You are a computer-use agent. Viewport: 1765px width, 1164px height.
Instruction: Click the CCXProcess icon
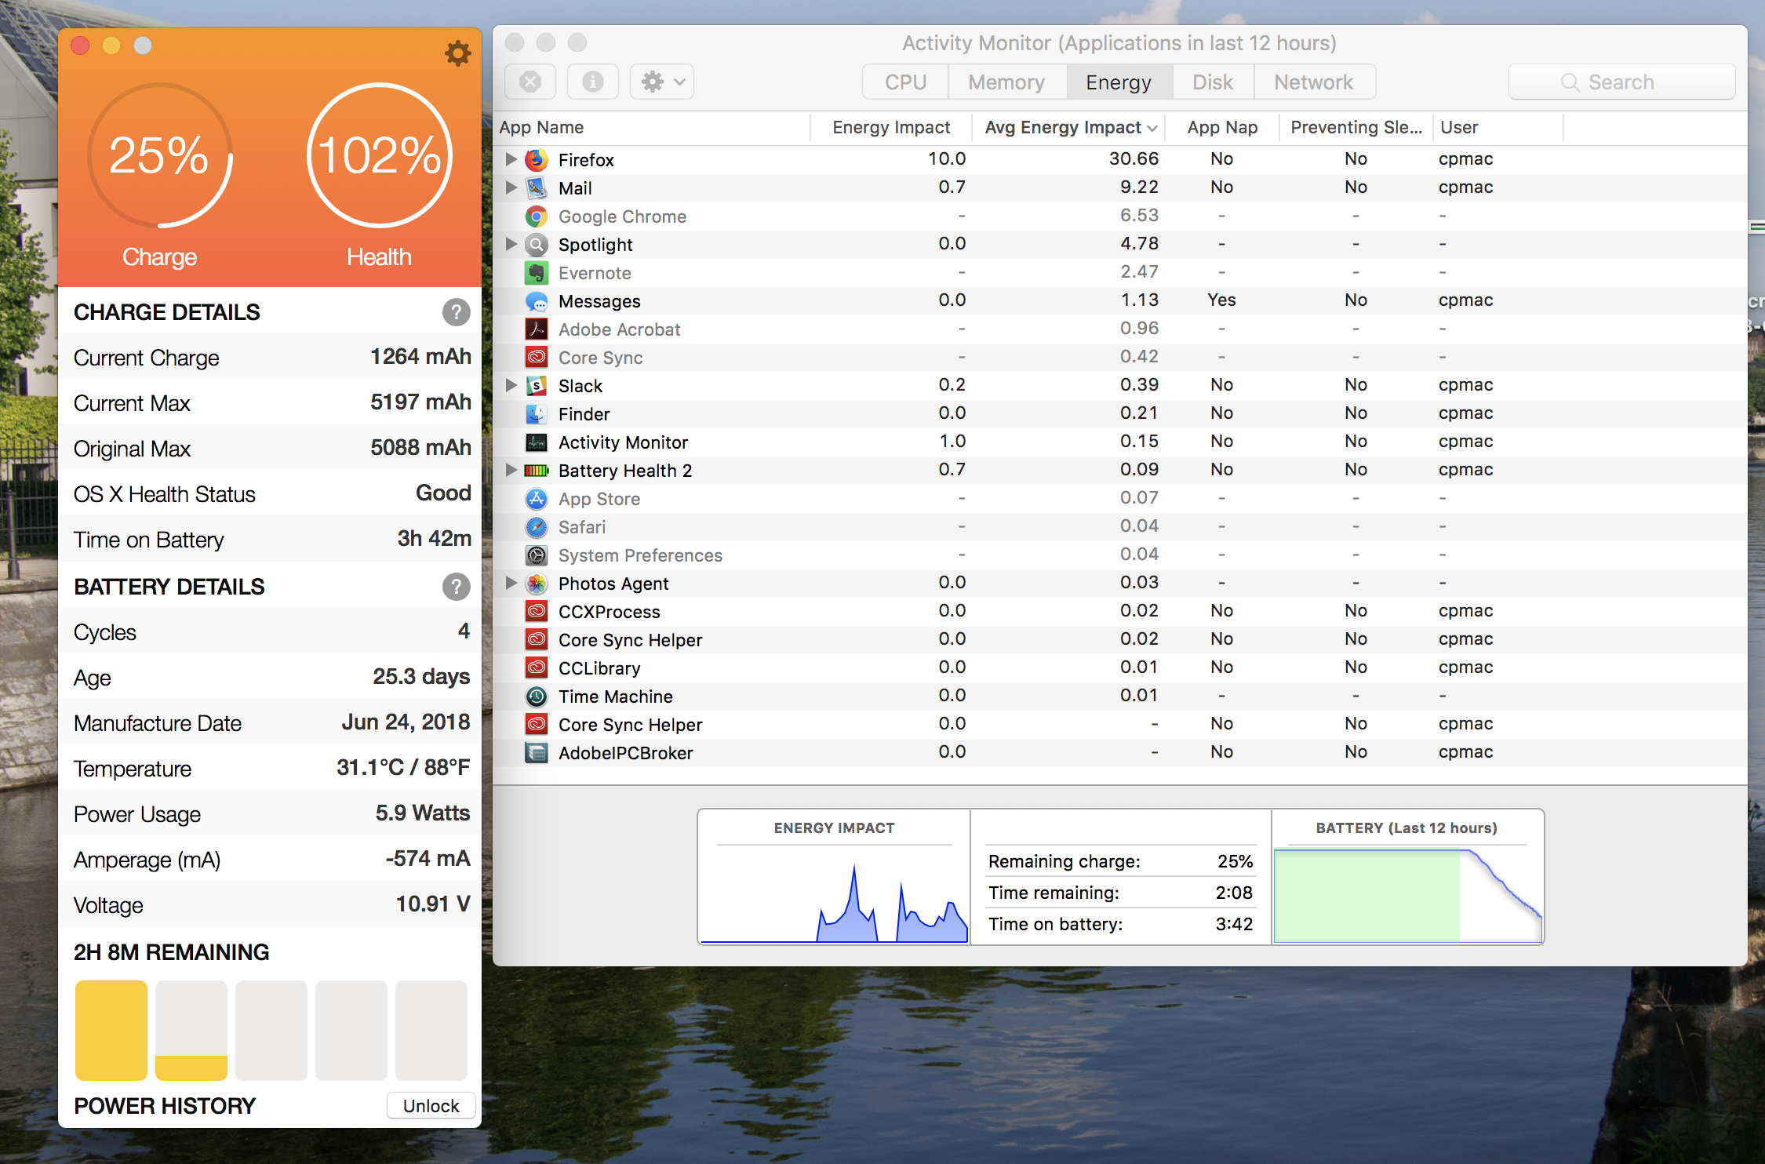click(537, 612)
